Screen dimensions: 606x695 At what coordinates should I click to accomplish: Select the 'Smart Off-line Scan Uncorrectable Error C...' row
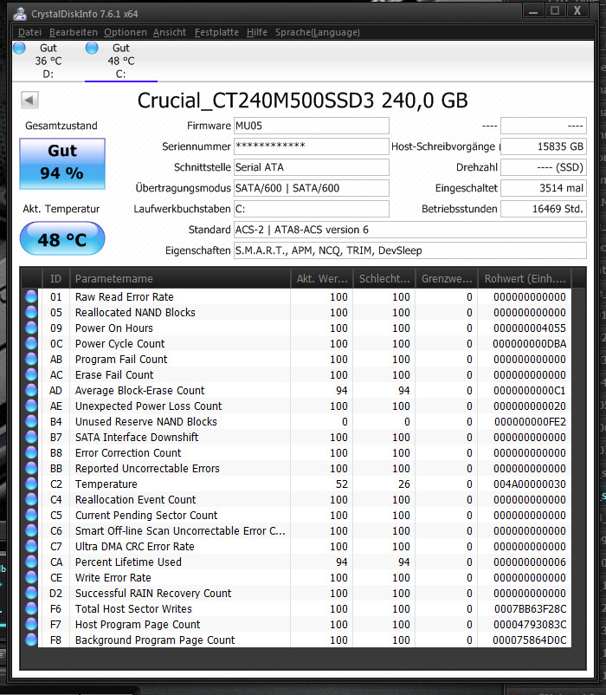point(298,531)
